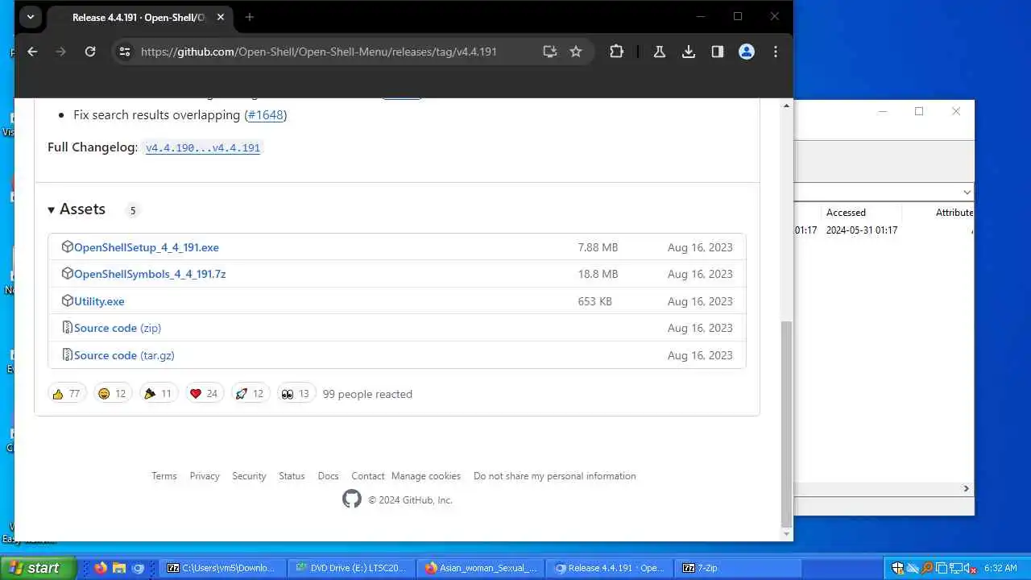Image resolution: width=1031 pixels, height=580 pixels.
Task: Click the zip file icon beside Source code (zip)
Action: pos(68,327)
